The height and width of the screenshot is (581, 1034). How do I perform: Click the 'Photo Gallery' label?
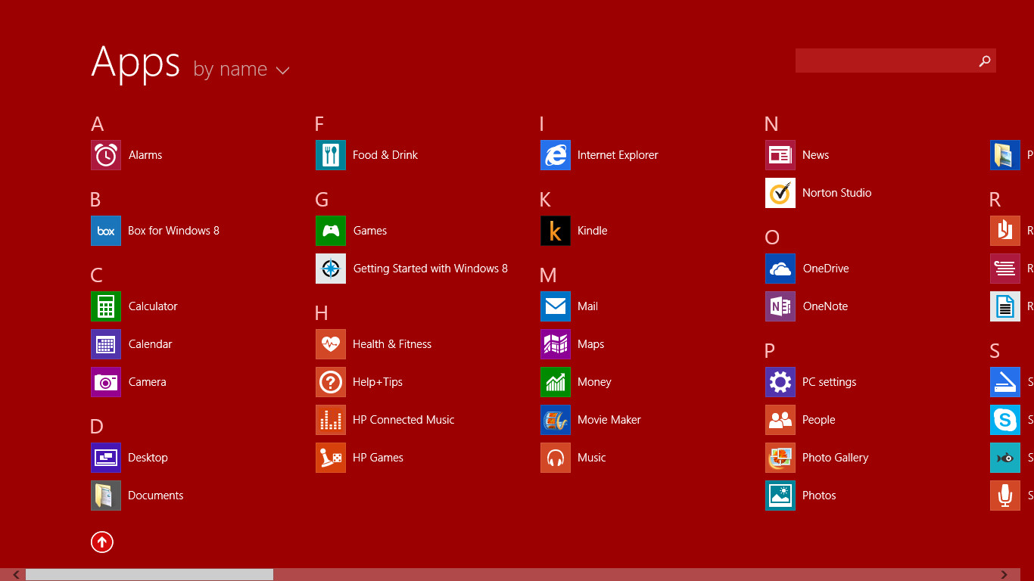pyautogui.click(x=835, y=458)
